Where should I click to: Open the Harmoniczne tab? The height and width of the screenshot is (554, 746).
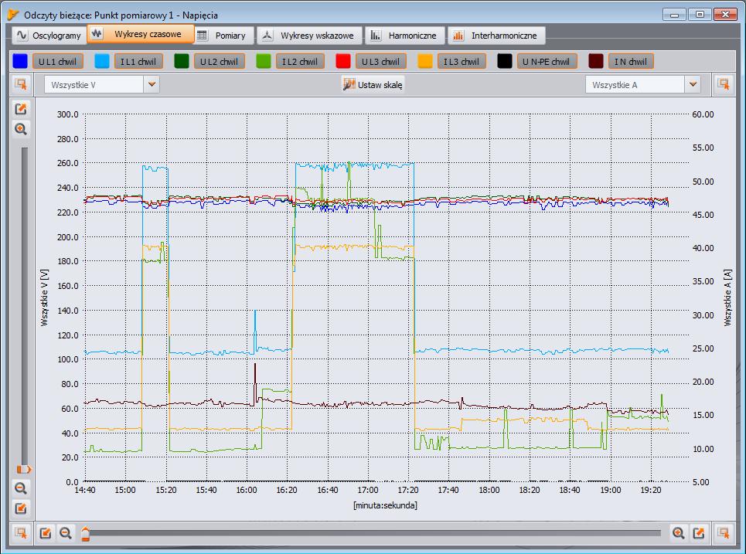coord(405,36)
